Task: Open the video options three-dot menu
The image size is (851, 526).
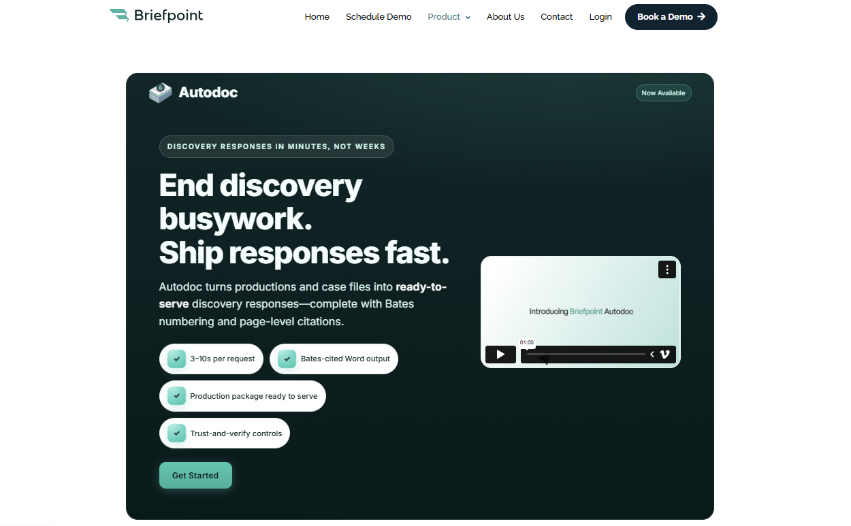Action: (x=667, y=269)
